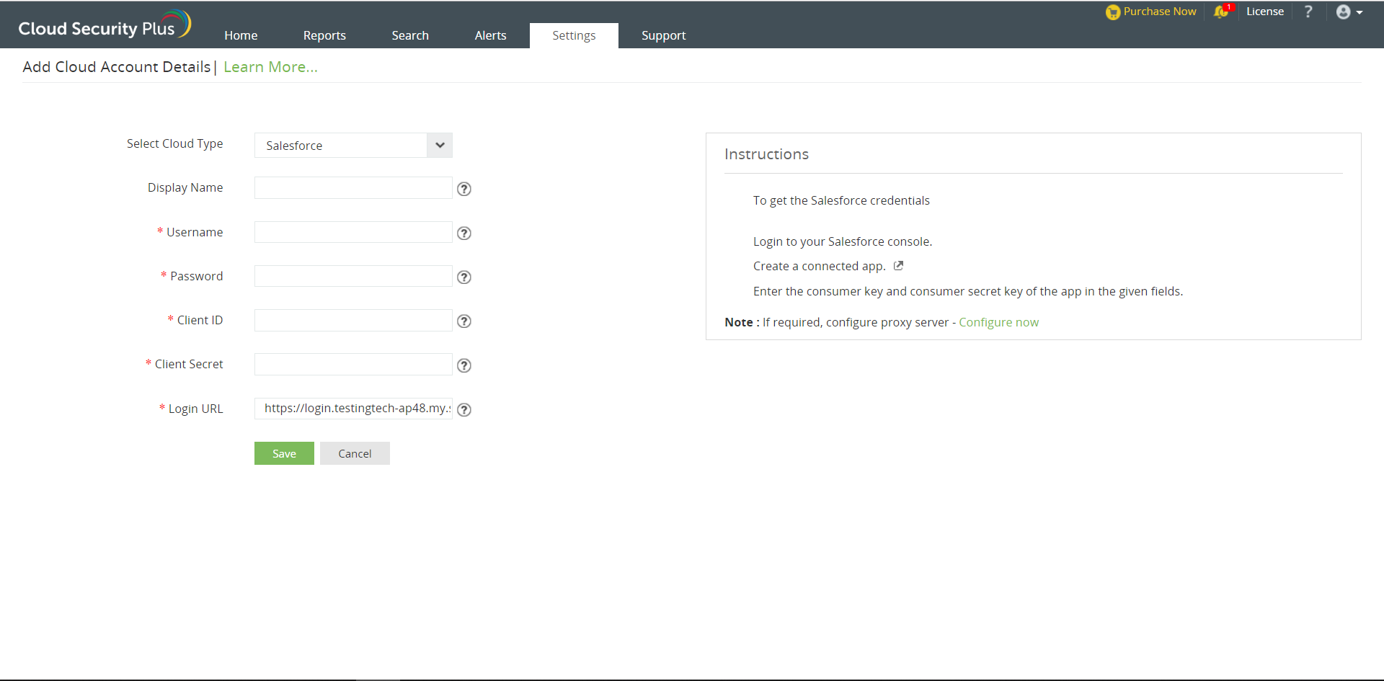Open the notifications bell icon

pyautogui.click(x=1221, y=12)
